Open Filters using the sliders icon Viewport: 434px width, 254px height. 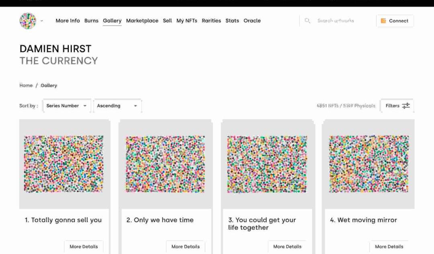pos(406,106)
